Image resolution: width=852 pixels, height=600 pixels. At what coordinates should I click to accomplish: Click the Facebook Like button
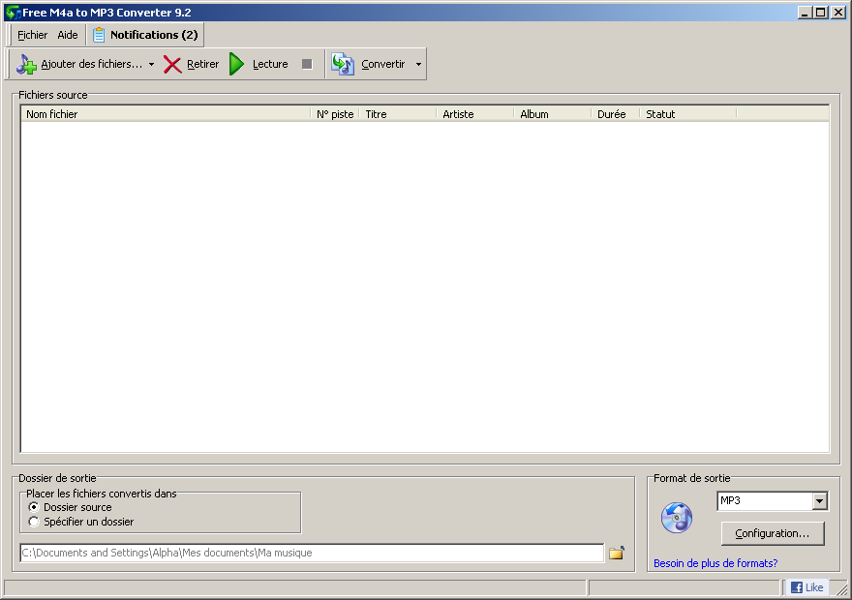pyautogui.click(x=806, y=587)
